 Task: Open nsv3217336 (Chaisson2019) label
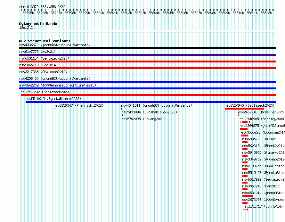(43, 72)
